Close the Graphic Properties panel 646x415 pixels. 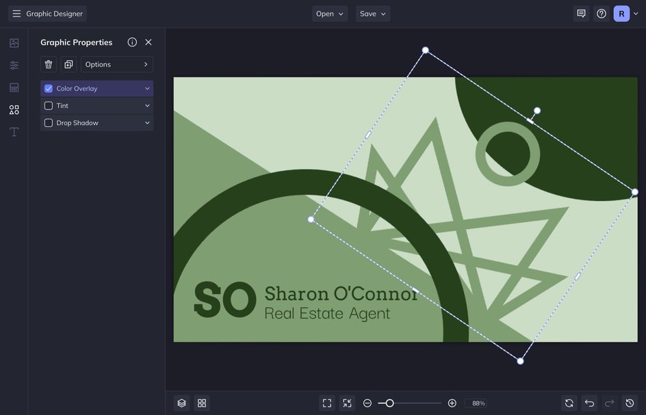click(148, 42)
